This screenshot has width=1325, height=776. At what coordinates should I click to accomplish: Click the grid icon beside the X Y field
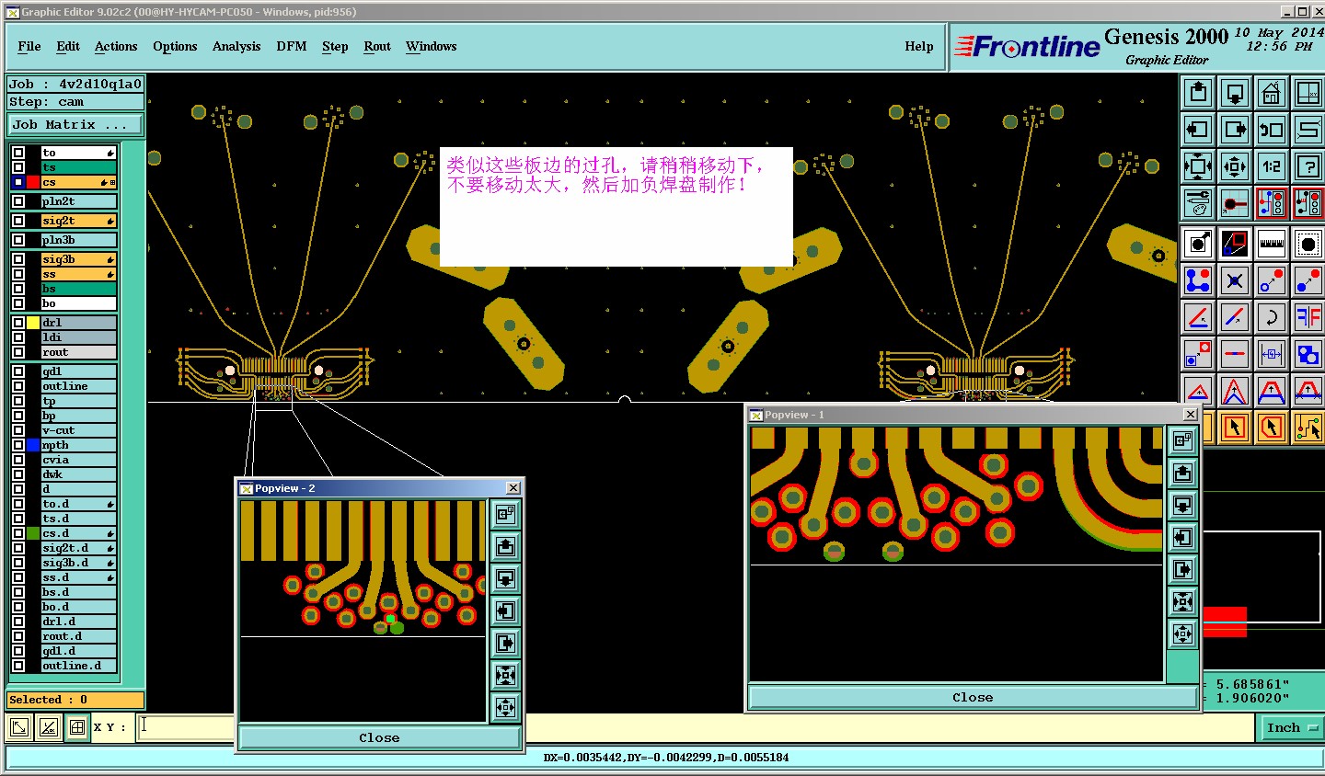point(77,727)
